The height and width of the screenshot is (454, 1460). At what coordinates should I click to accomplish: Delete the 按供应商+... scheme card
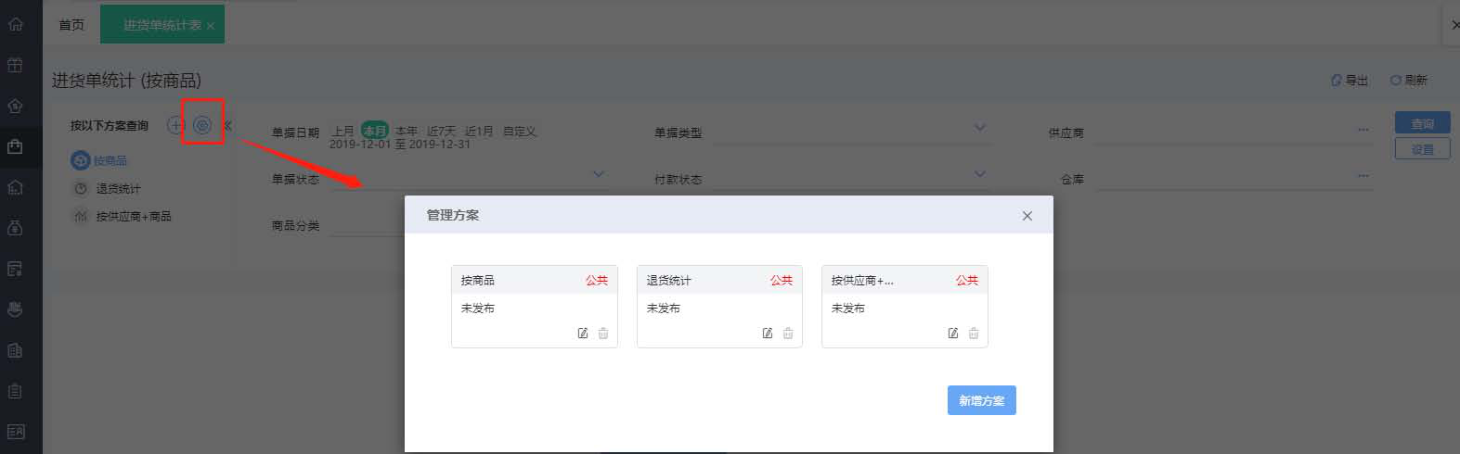pyautogui.click(x=974, y=334)
